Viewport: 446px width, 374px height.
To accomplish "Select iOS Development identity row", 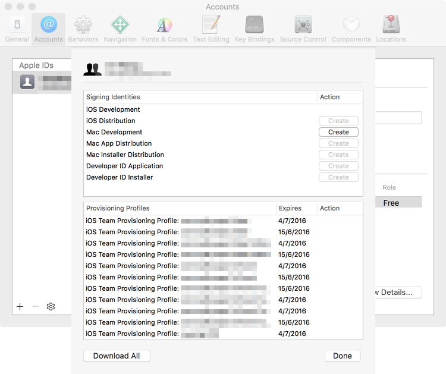I will (223, 109).
